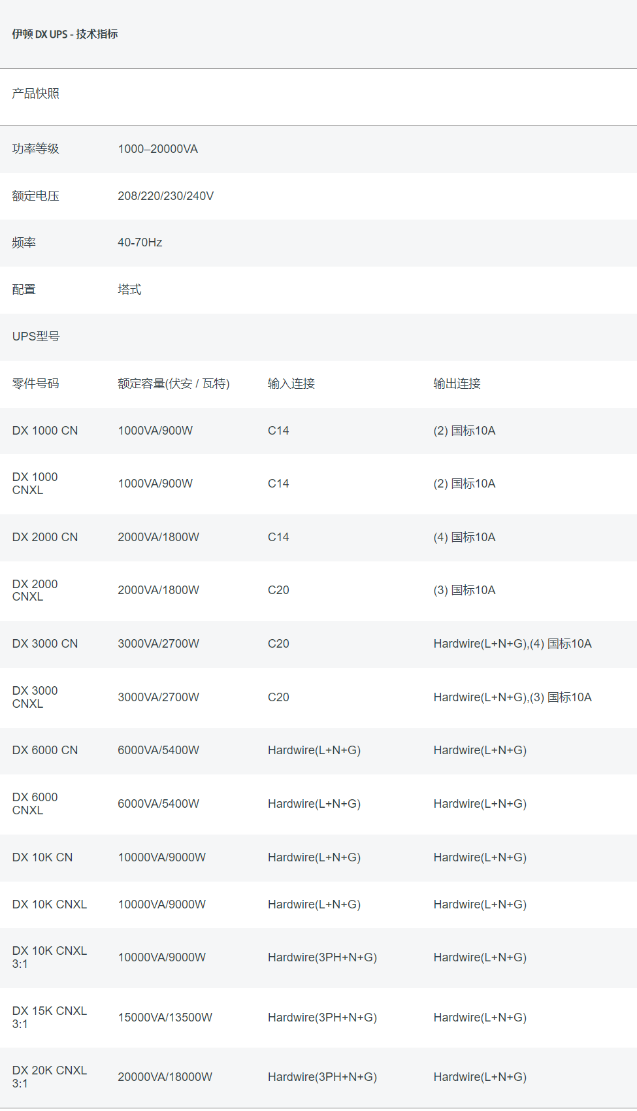
Task: Select 'Hardwire(3PH+N+G)' in the DX 20K CNXL 3:1 row
Action: 323,1077
